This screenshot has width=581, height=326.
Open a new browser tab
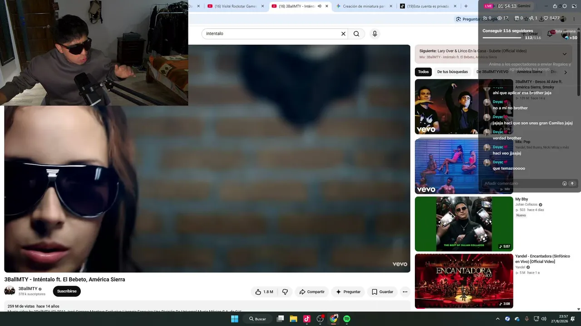point(466,6)
